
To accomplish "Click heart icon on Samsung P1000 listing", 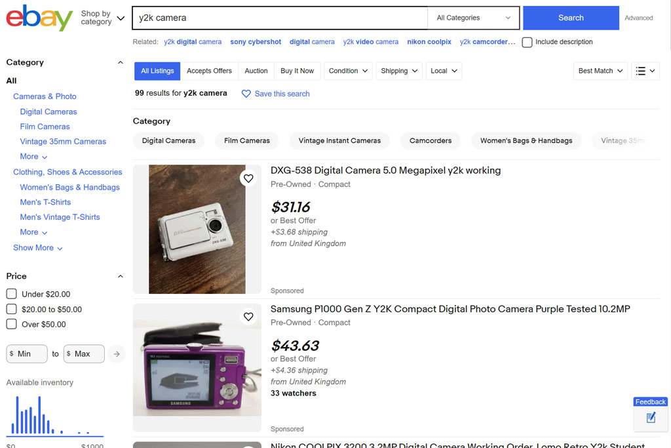I will pyautogui.click(x=248, y=317).
